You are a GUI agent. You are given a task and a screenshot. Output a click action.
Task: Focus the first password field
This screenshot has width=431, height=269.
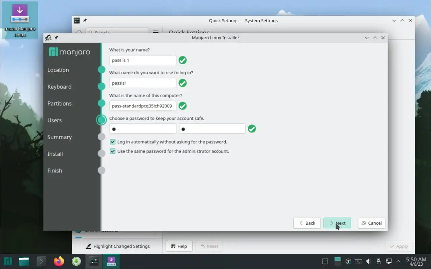coord(143,129)
